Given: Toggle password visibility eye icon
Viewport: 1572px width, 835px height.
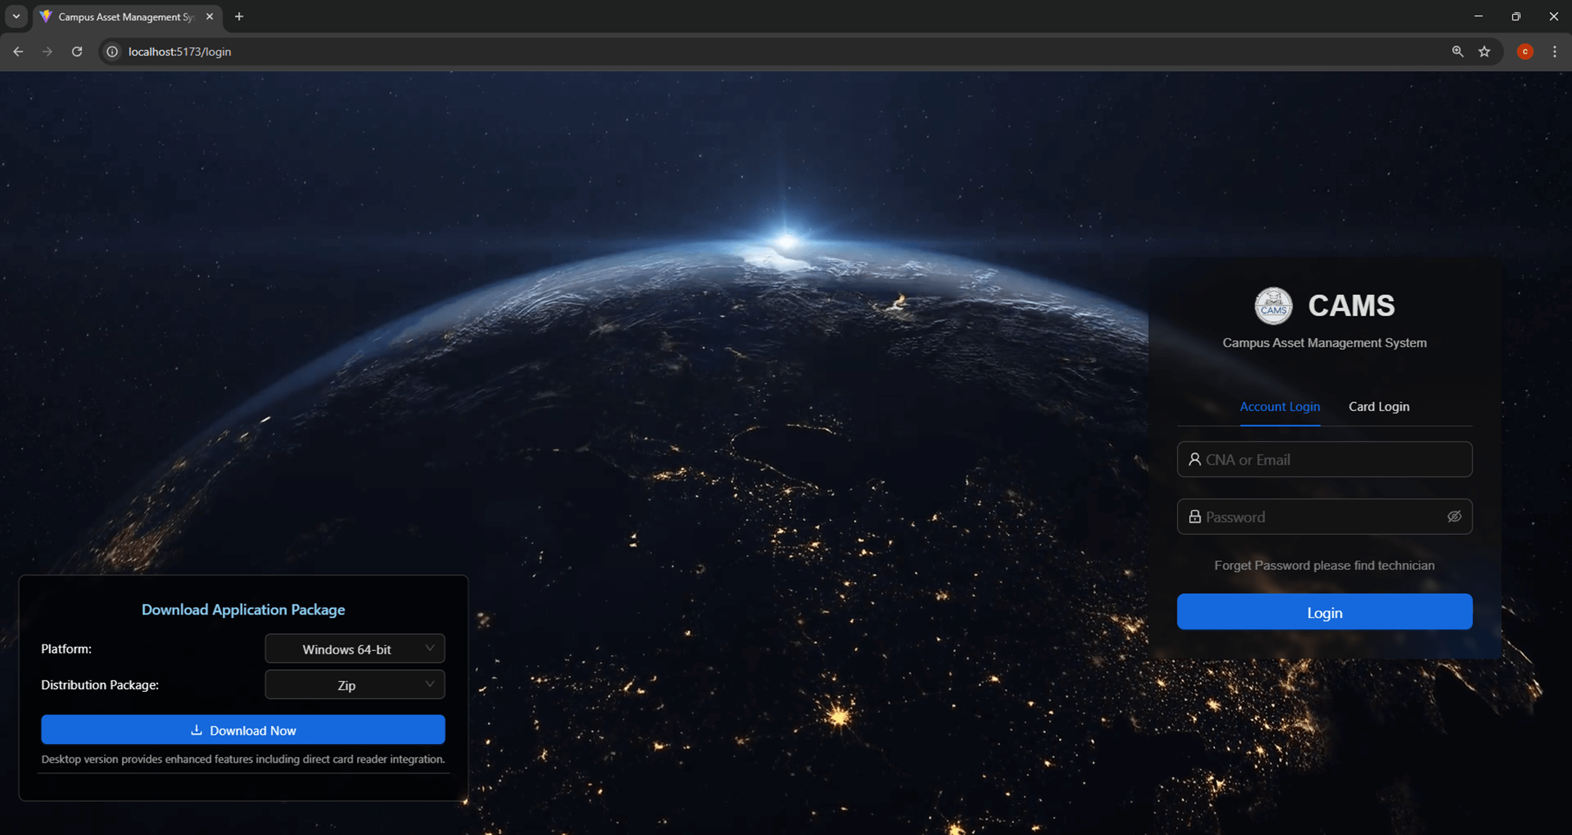Looking at the screenshot, I should [1454, 517].
